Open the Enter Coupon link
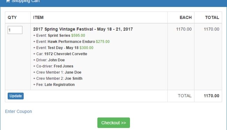The image size is (227, 130). (x=19, y=111)
